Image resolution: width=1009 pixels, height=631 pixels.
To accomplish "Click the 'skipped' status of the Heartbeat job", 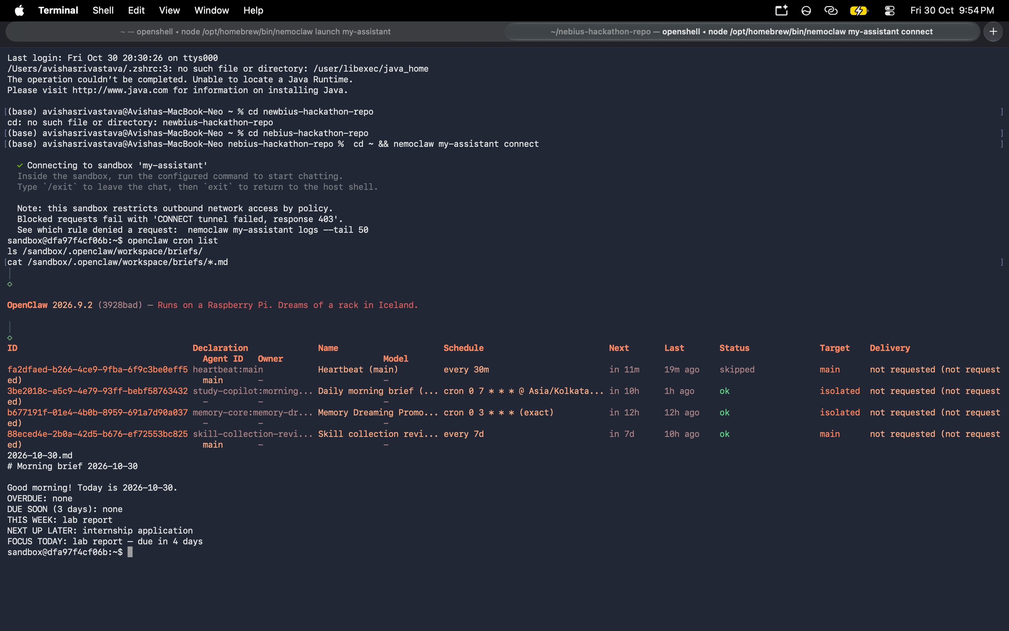I will click(737, 369).
